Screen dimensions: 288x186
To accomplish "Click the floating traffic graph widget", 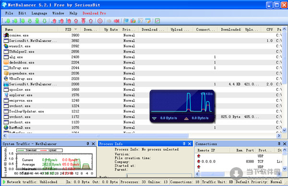I will (182, 106).
